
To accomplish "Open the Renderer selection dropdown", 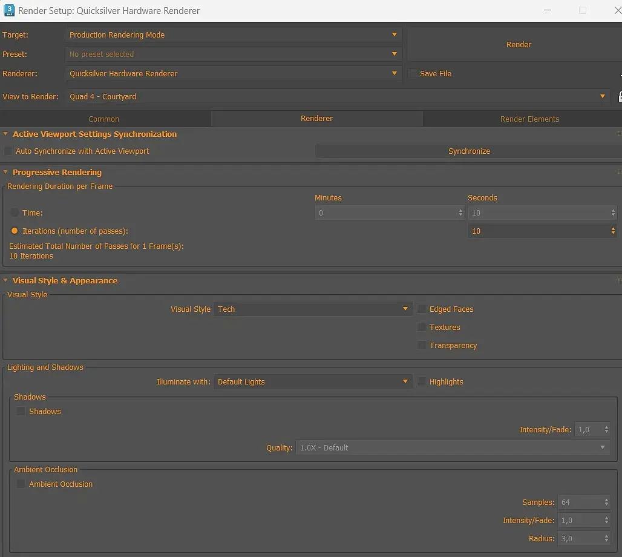I will pos(234,73).
